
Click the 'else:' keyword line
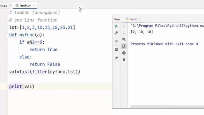25,57
